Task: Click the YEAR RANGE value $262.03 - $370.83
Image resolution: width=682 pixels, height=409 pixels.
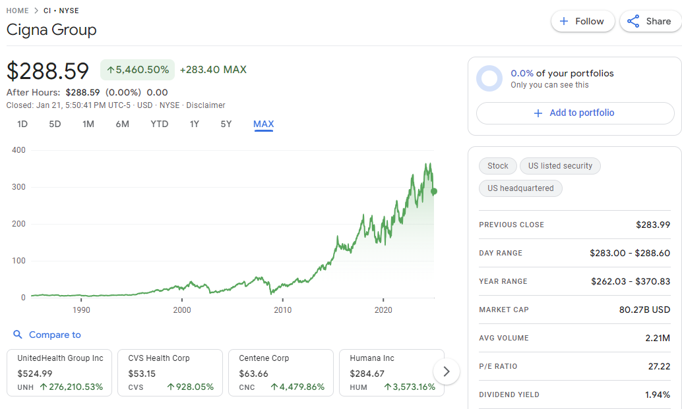Action: point(631,281)
